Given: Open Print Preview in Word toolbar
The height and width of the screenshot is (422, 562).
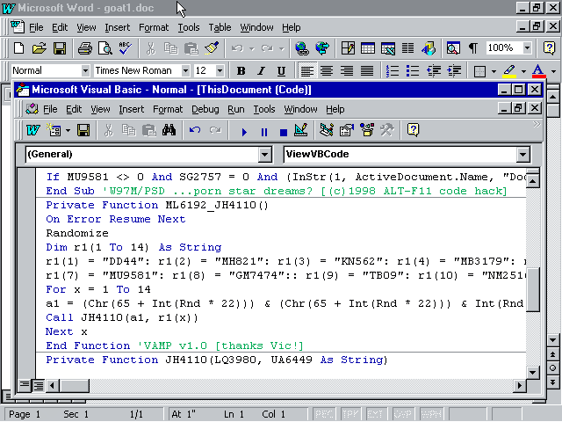Looking at the screenshot, I should 105,47.
